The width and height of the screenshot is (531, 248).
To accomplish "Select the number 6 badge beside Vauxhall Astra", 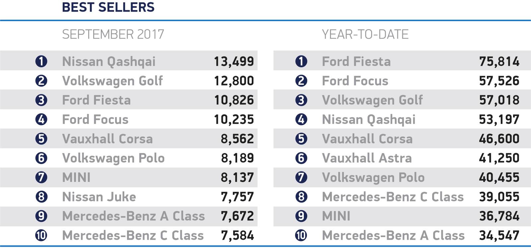I will [301, 158].
